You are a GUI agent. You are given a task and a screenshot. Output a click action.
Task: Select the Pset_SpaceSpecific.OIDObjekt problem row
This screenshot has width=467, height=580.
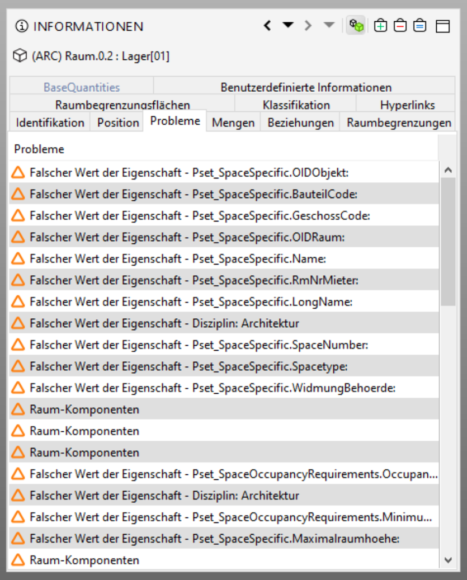tap(224, 172)
